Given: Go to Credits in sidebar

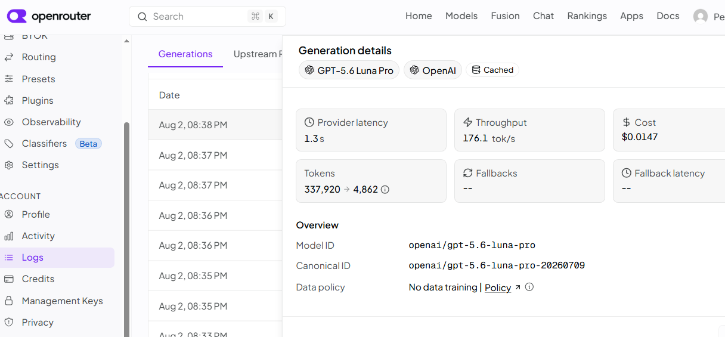Looking at the screenshot, I should pyautogui.click(x=38, y=279).
